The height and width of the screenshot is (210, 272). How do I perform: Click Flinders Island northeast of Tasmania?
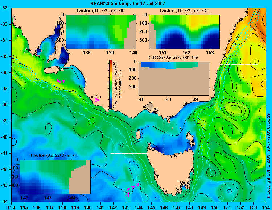[x=190, y=138]
